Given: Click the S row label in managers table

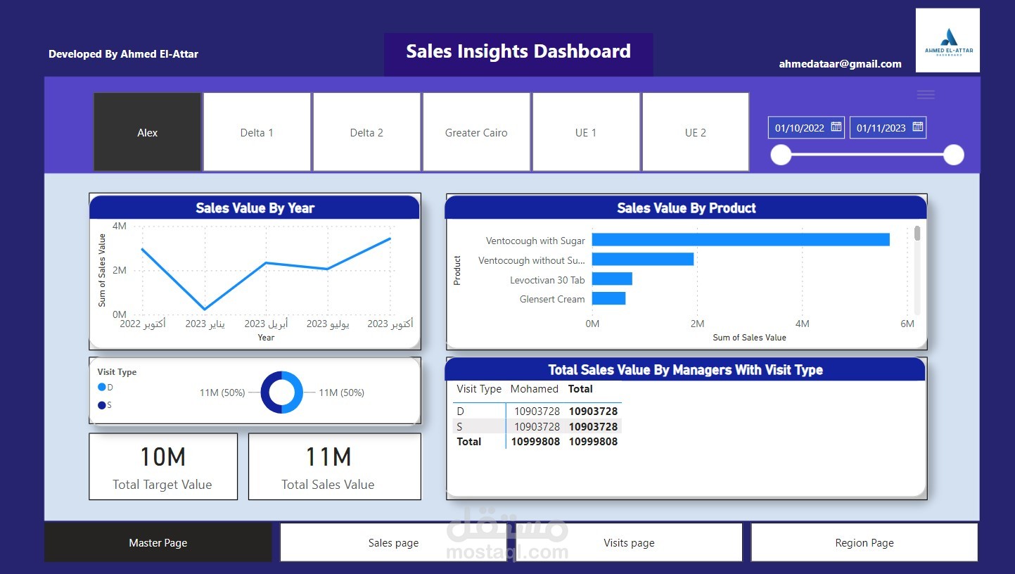Looking at the screenshot, I should point(461,427).
